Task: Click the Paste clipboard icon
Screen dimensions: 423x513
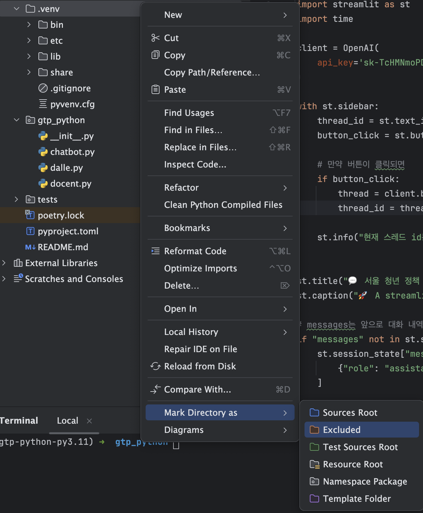Action: 155,89
